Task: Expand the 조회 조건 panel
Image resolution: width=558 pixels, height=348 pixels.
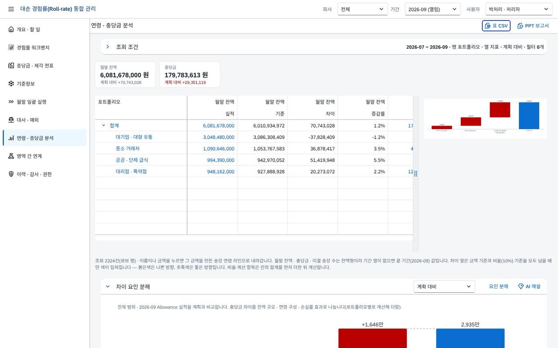Action: (108, 47)
